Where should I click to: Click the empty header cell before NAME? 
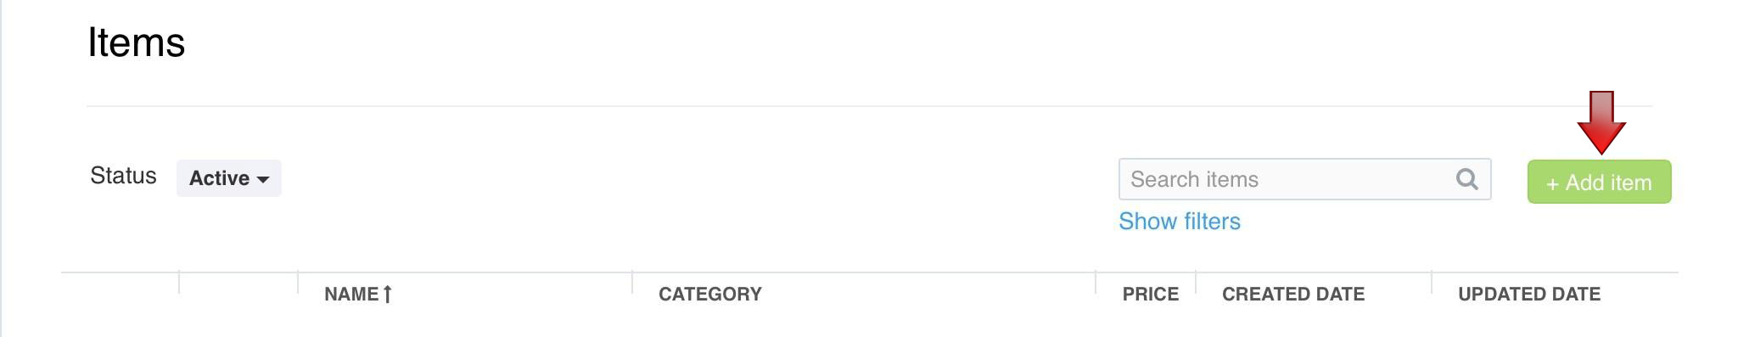click(x=238, y=294)
